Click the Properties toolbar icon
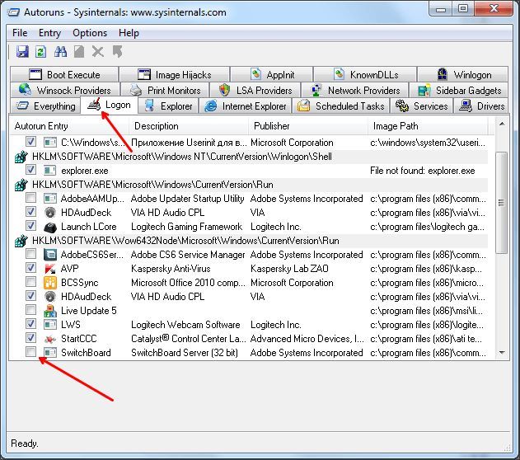The image size is (520, 460). tap(79, 51)
